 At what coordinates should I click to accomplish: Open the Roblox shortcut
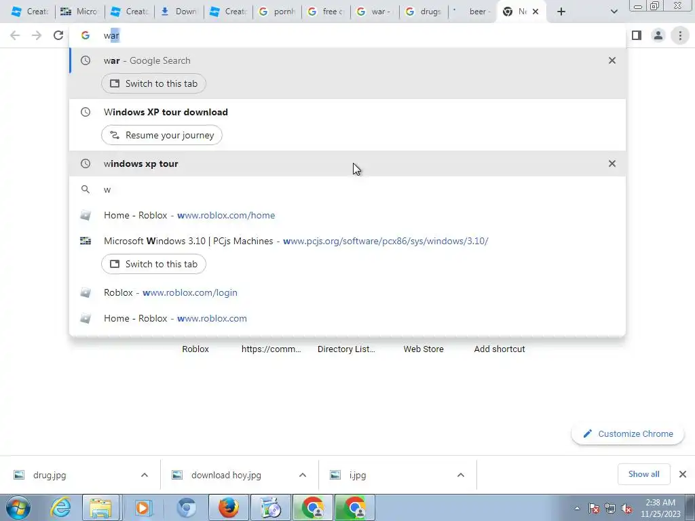pos(195,349)
